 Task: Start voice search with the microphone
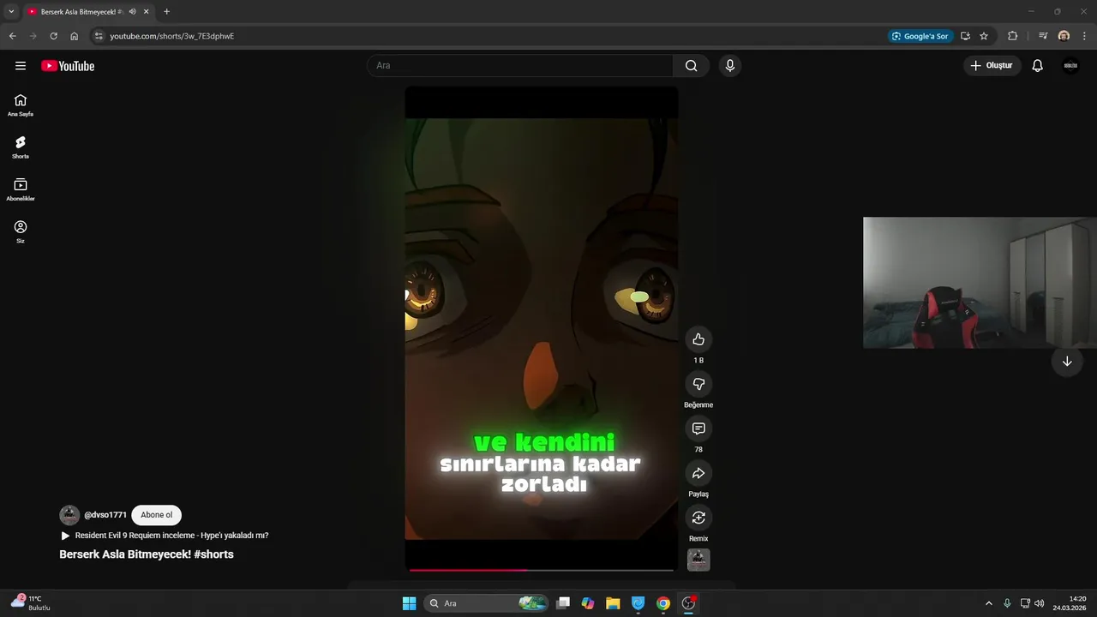point(729,66)
